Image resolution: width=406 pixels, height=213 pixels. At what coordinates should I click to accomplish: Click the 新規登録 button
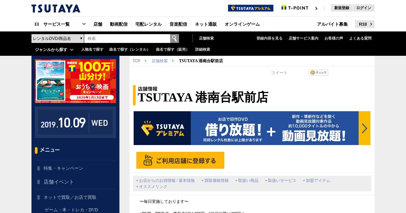[x=342, y=8]
